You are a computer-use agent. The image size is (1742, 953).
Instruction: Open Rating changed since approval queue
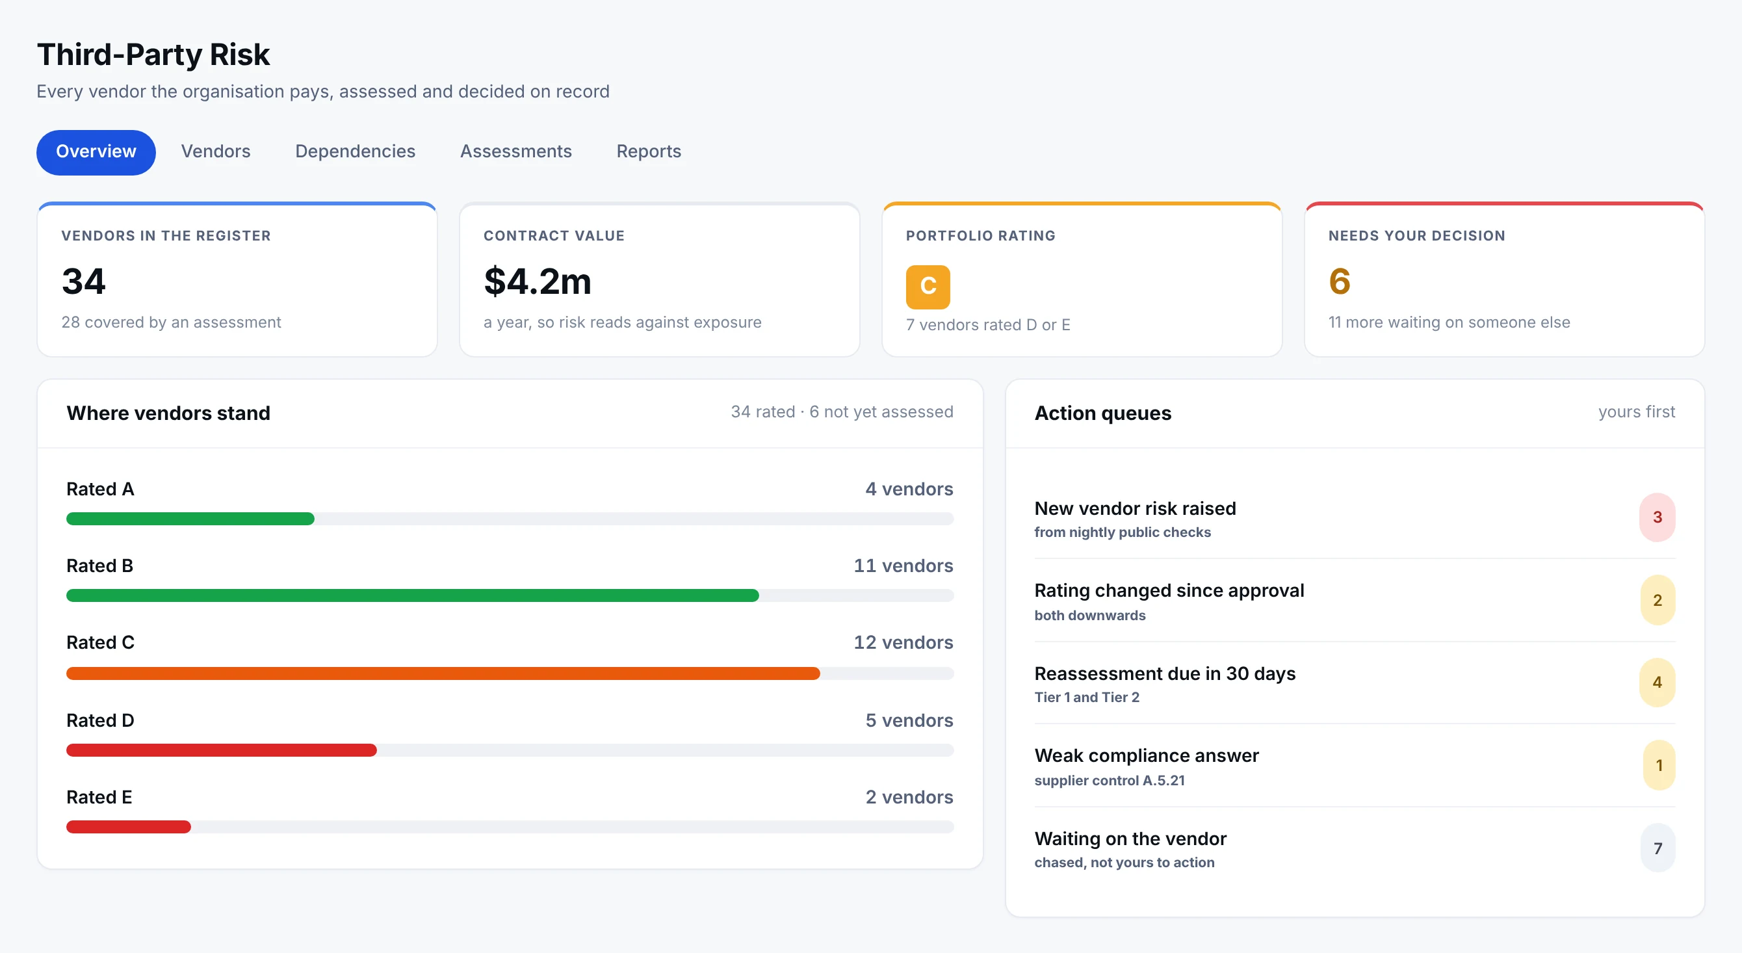(x=1355, y=601)
